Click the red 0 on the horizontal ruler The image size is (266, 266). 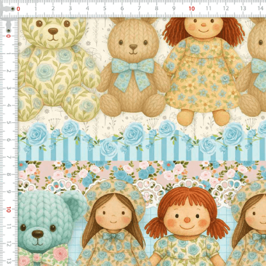[x=18, y=9]
